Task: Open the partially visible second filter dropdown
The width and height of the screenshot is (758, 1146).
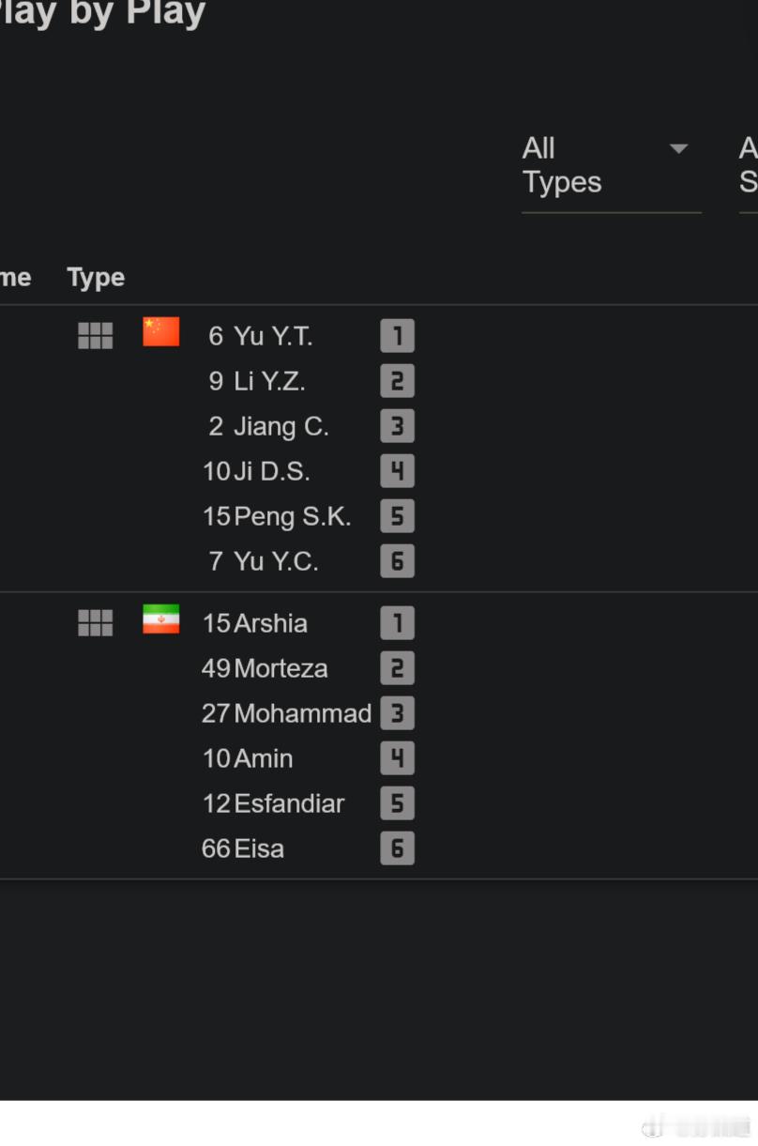Action: click(748, 167)
